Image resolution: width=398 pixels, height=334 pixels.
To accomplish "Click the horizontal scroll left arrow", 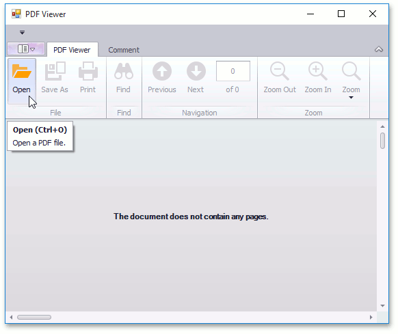I will [x=11, y=317].
